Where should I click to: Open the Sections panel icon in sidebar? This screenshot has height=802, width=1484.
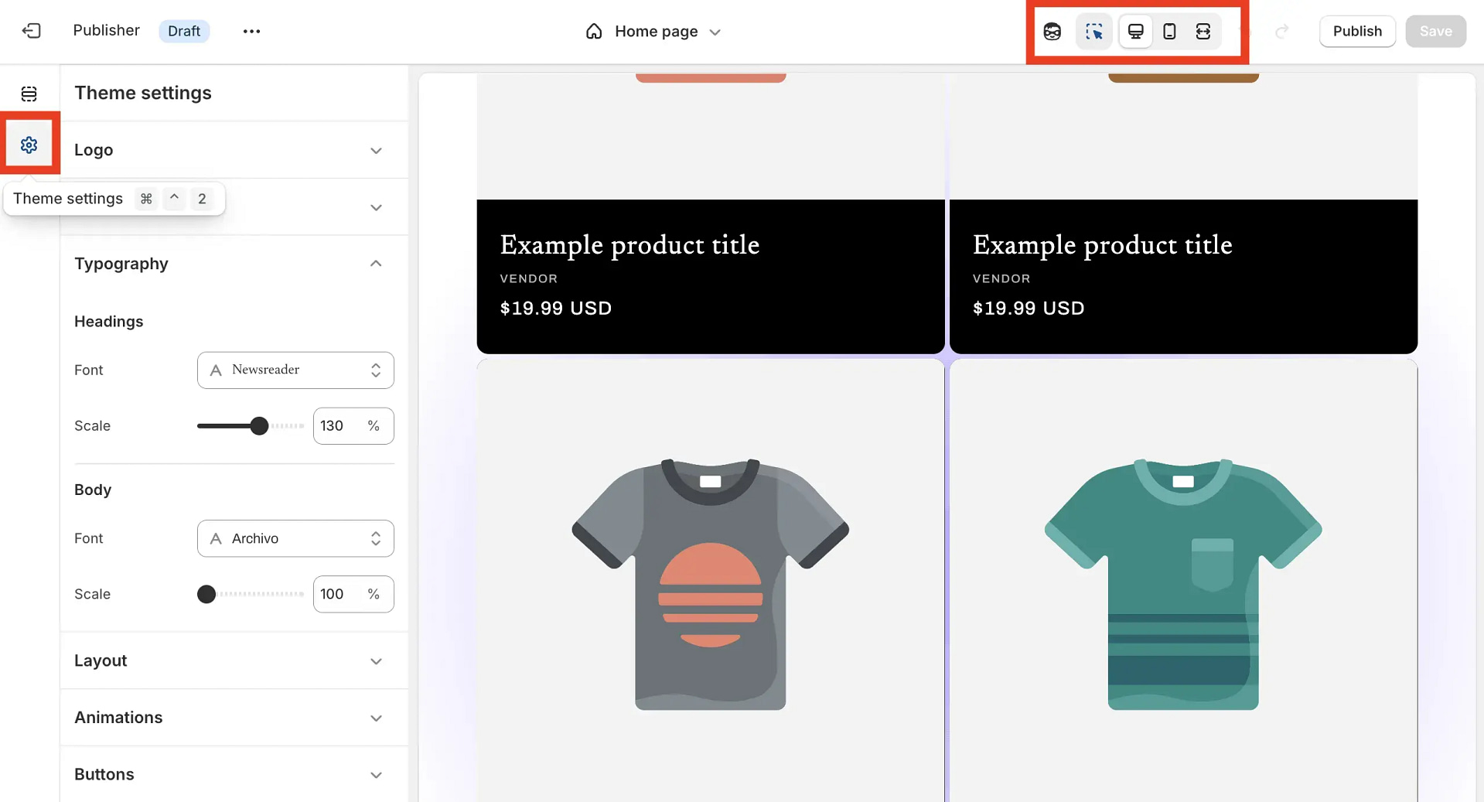tap(29, 94)
